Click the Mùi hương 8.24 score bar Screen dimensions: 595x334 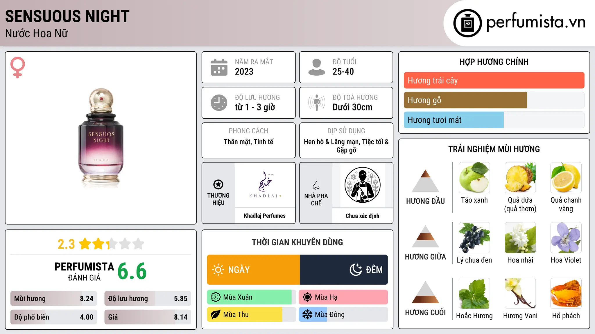click(x=54, y=298)
